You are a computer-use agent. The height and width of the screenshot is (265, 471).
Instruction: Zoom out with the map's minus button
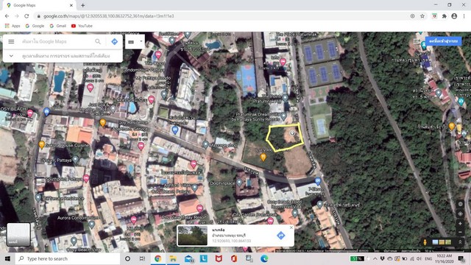[460, 233]
